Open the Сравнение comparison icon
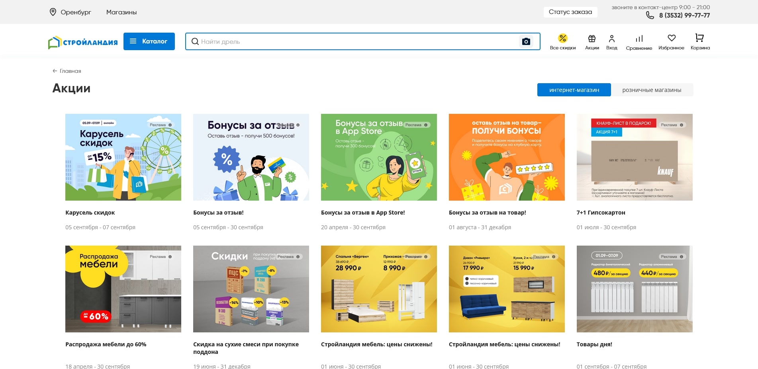 (639, 39)
